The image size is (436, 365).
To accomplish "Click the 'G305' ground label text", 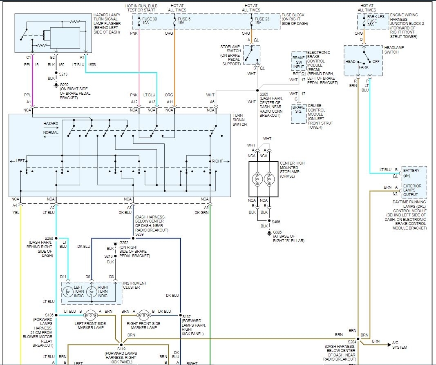I will point(277,232).
